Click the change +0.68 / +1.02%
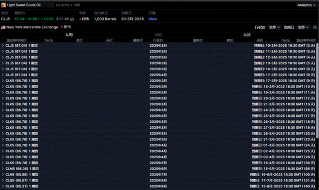319x190 pixels. click(40, 19)
